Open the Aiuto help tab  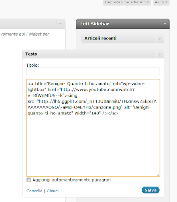coord(161,2)
